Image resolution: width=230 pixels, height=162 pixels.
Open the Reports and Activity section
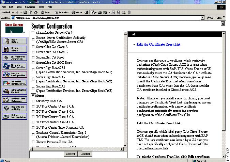coord(15,108)
